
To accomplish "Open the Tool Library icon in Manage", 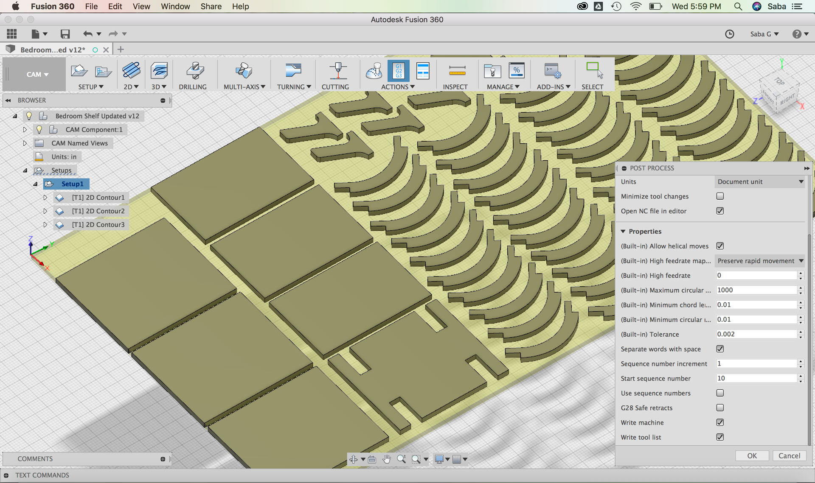I will click(492, 71).
